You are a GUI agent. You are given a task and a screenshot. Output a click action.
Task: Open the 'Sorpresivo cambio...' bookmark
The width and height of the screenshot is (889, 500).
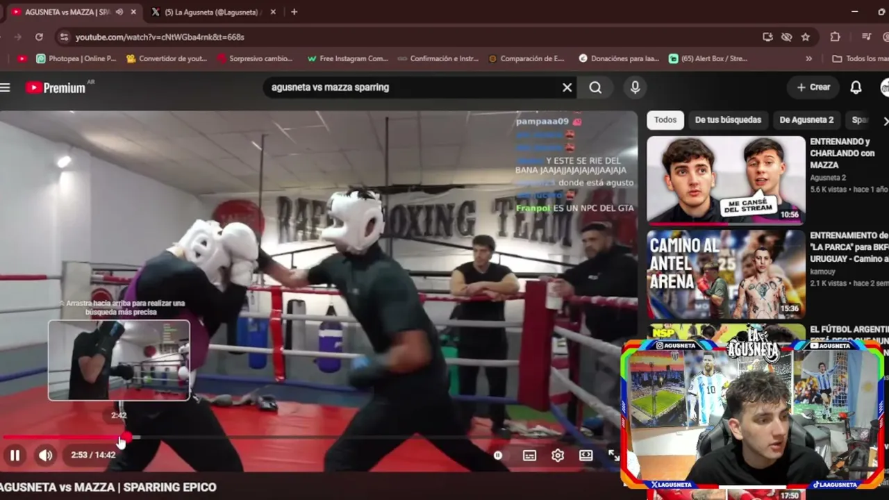255,59
